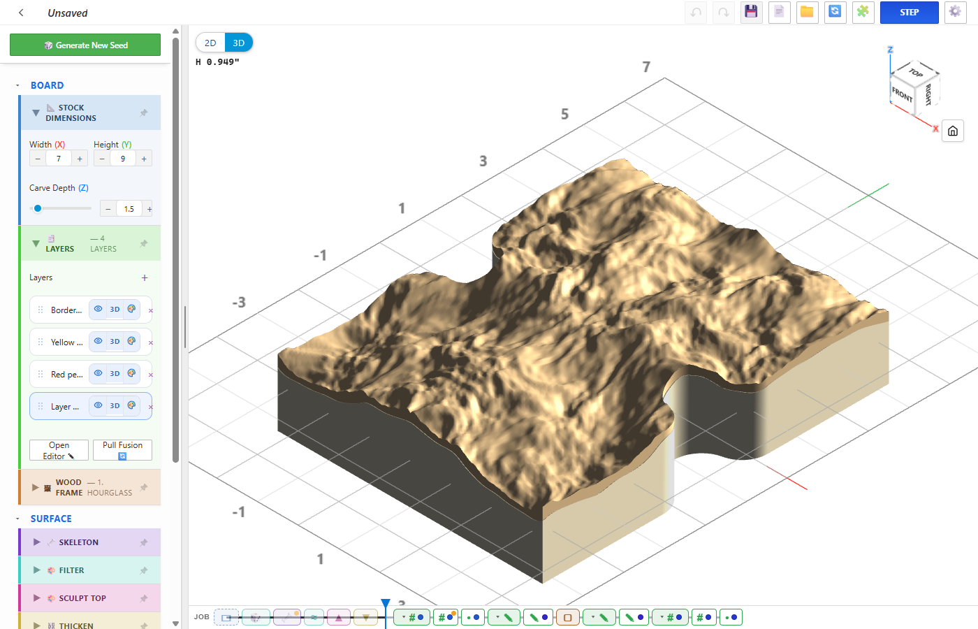This screenshot has width=978, height=629.
Task: Open color palette for the Yellow layer
Action: pyautogui.click(x=131, y=341)
